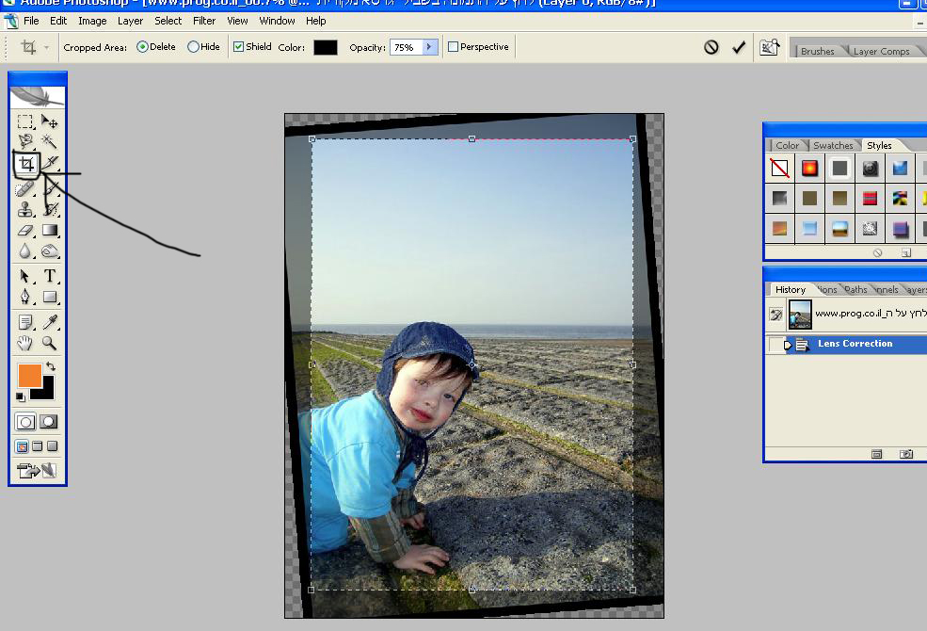Select the Hand tool

coord(26,344)
